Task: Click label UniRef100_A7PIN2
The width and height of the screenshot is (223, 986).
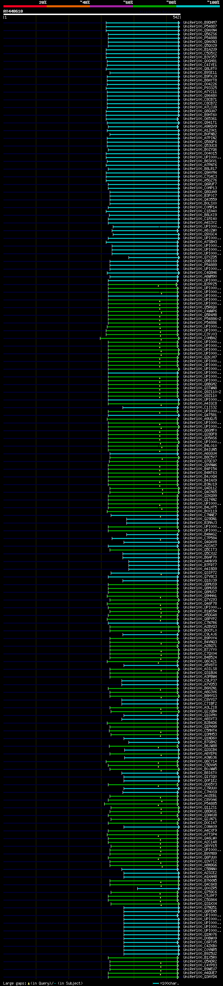Action: pos(200,138)
